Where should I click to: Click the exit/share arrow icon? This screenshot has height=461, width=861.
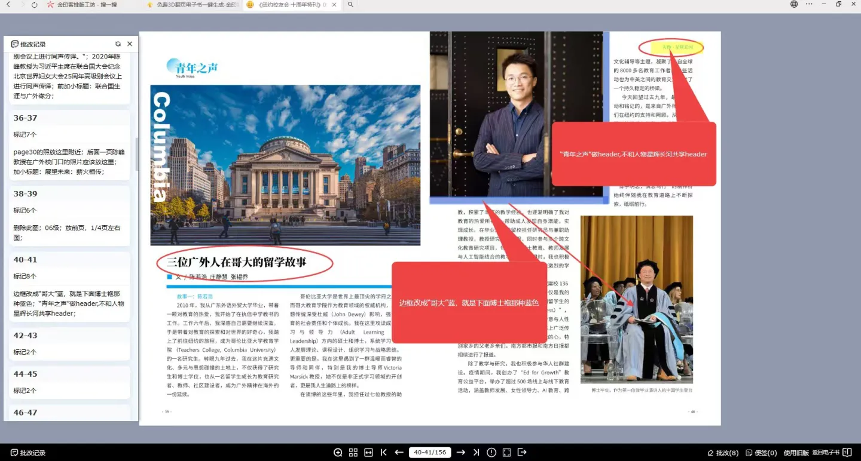522,453
